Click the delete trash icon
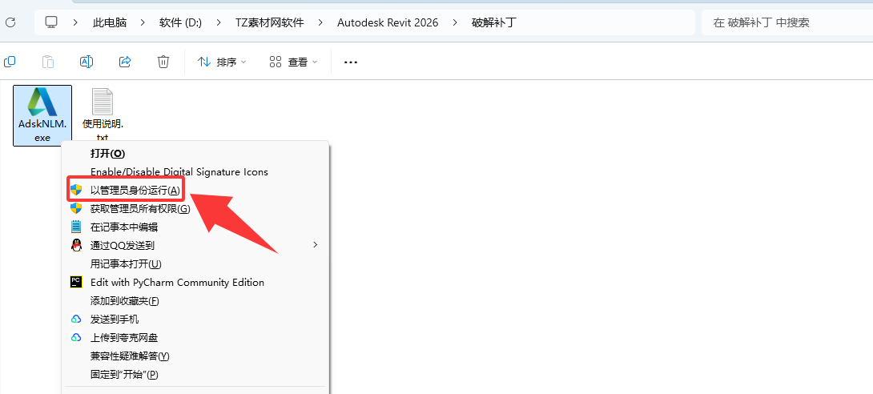 pos(163,62)
